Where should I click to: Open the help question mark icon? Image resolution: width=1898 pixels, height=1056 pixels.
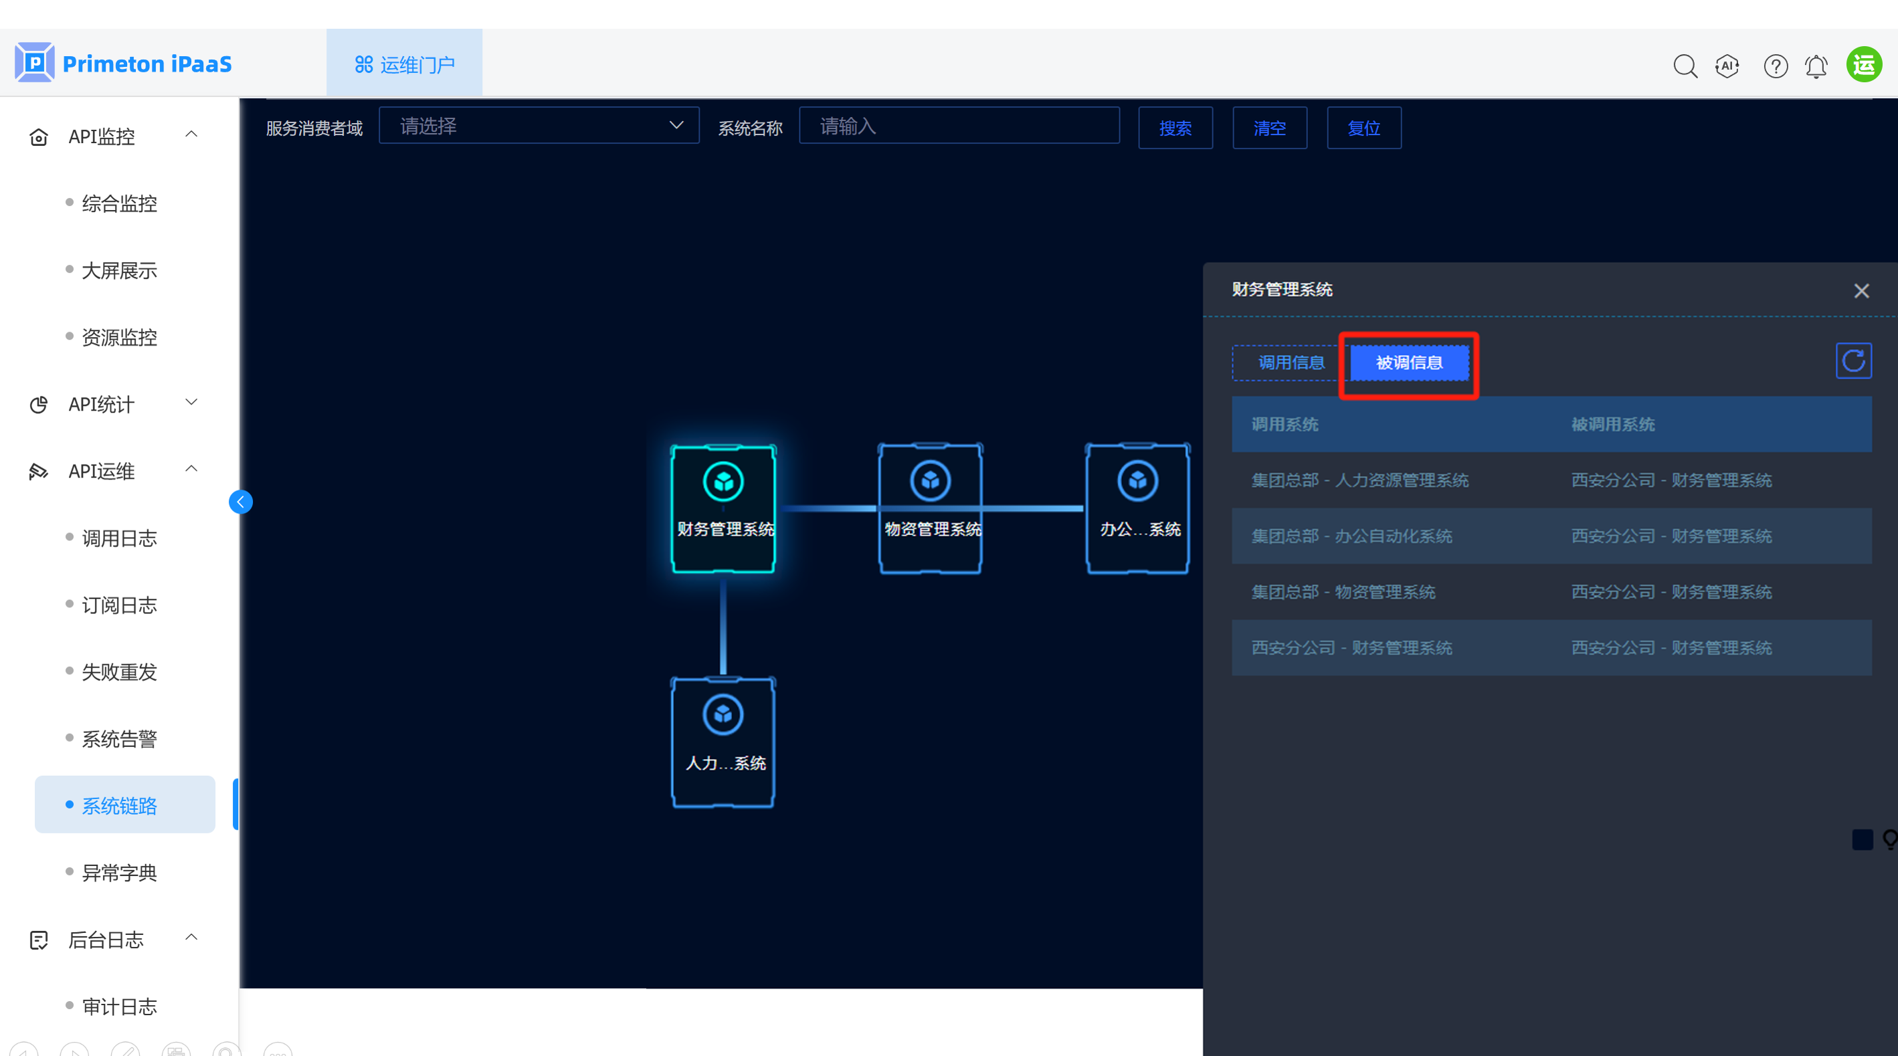pyautogui.click(x=1776, y=66)
